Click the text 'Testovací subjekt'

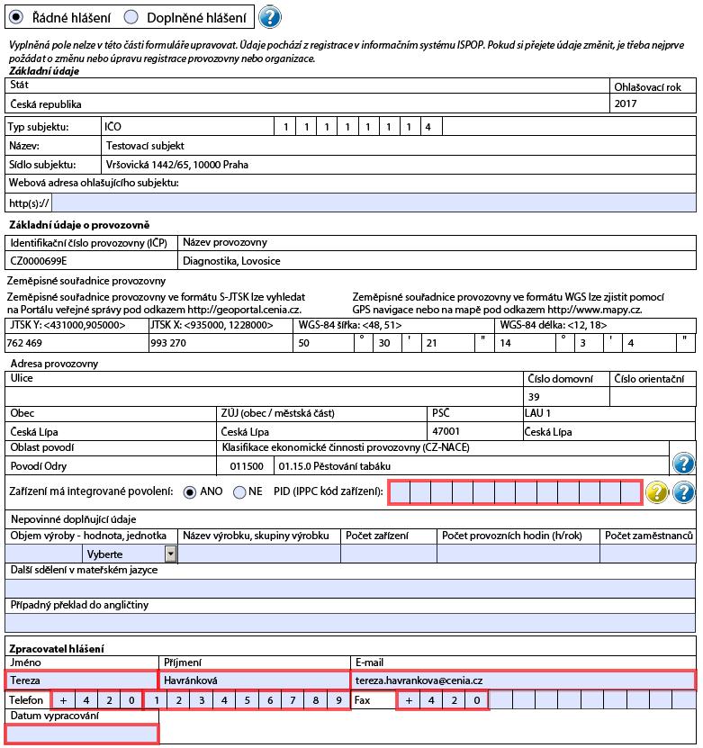pyautogui.click(x=145, y=146)
